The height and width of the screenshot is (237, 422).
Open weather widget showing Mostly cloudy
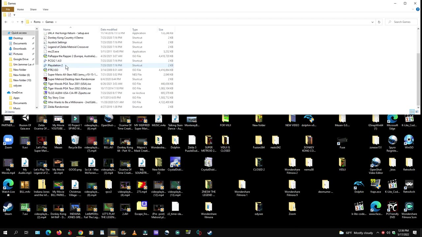click(x=355, y=233)
